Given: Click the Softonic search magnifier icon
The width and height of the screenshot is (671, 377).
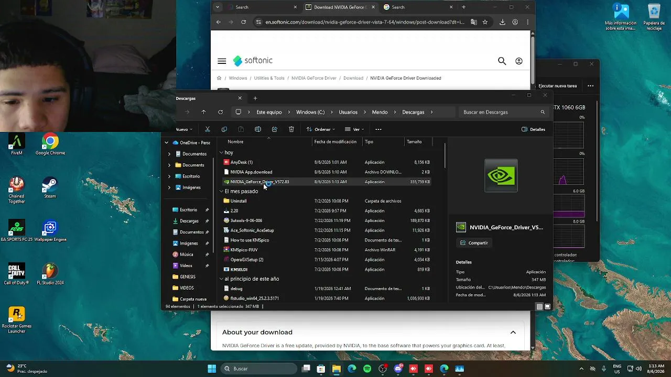Looking at the screenshot, I should 502,61.
